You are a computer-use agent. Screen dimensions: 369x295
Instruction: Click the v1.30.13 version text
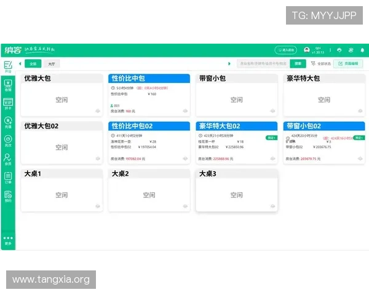318,52
